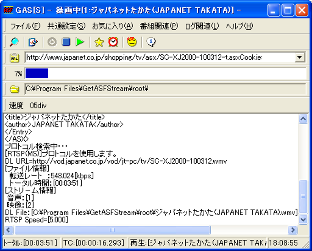
Task: Click the log's vertical scrollbar down arrow
Action: (x=303, y=219)
